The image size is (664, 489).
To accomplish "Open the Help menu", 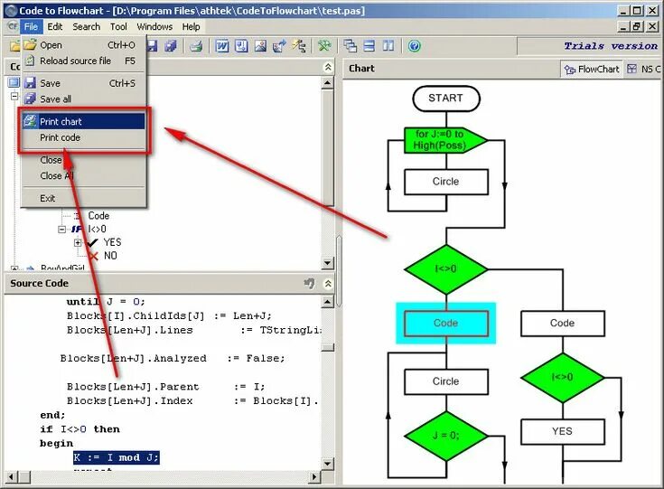I will tap(191, 27).
